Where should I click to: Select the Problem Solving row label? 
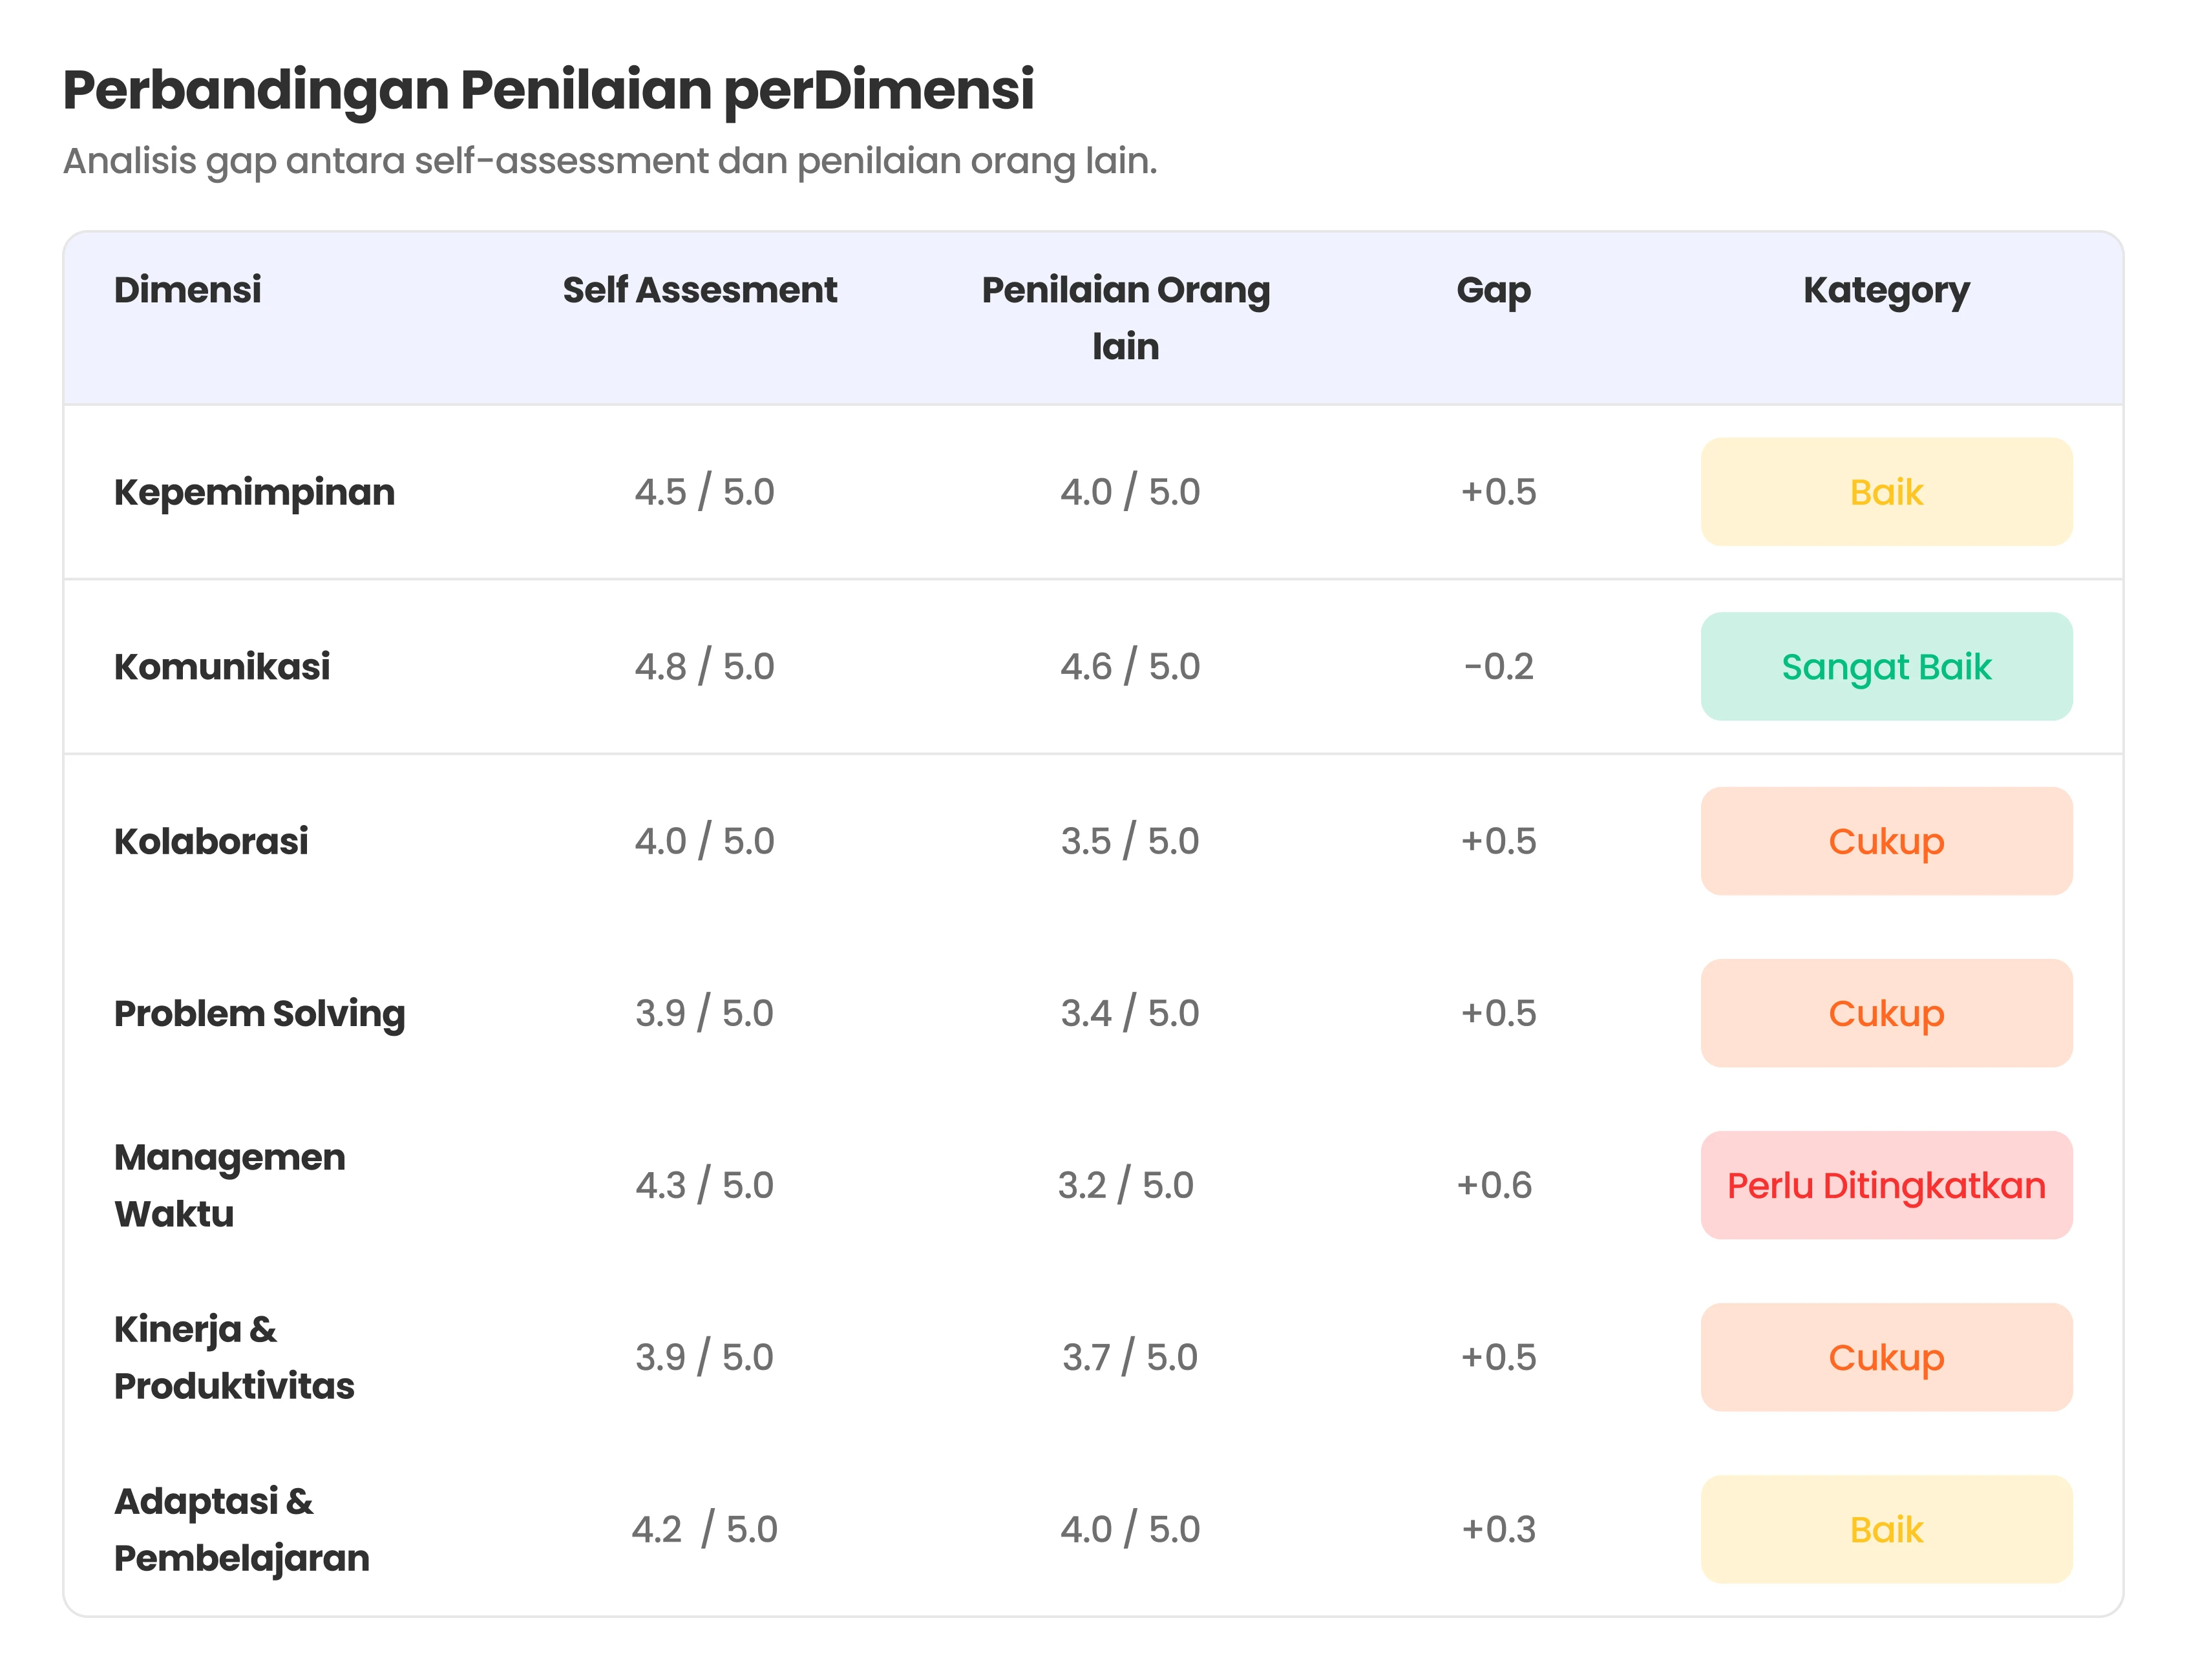coord(259,1013)
